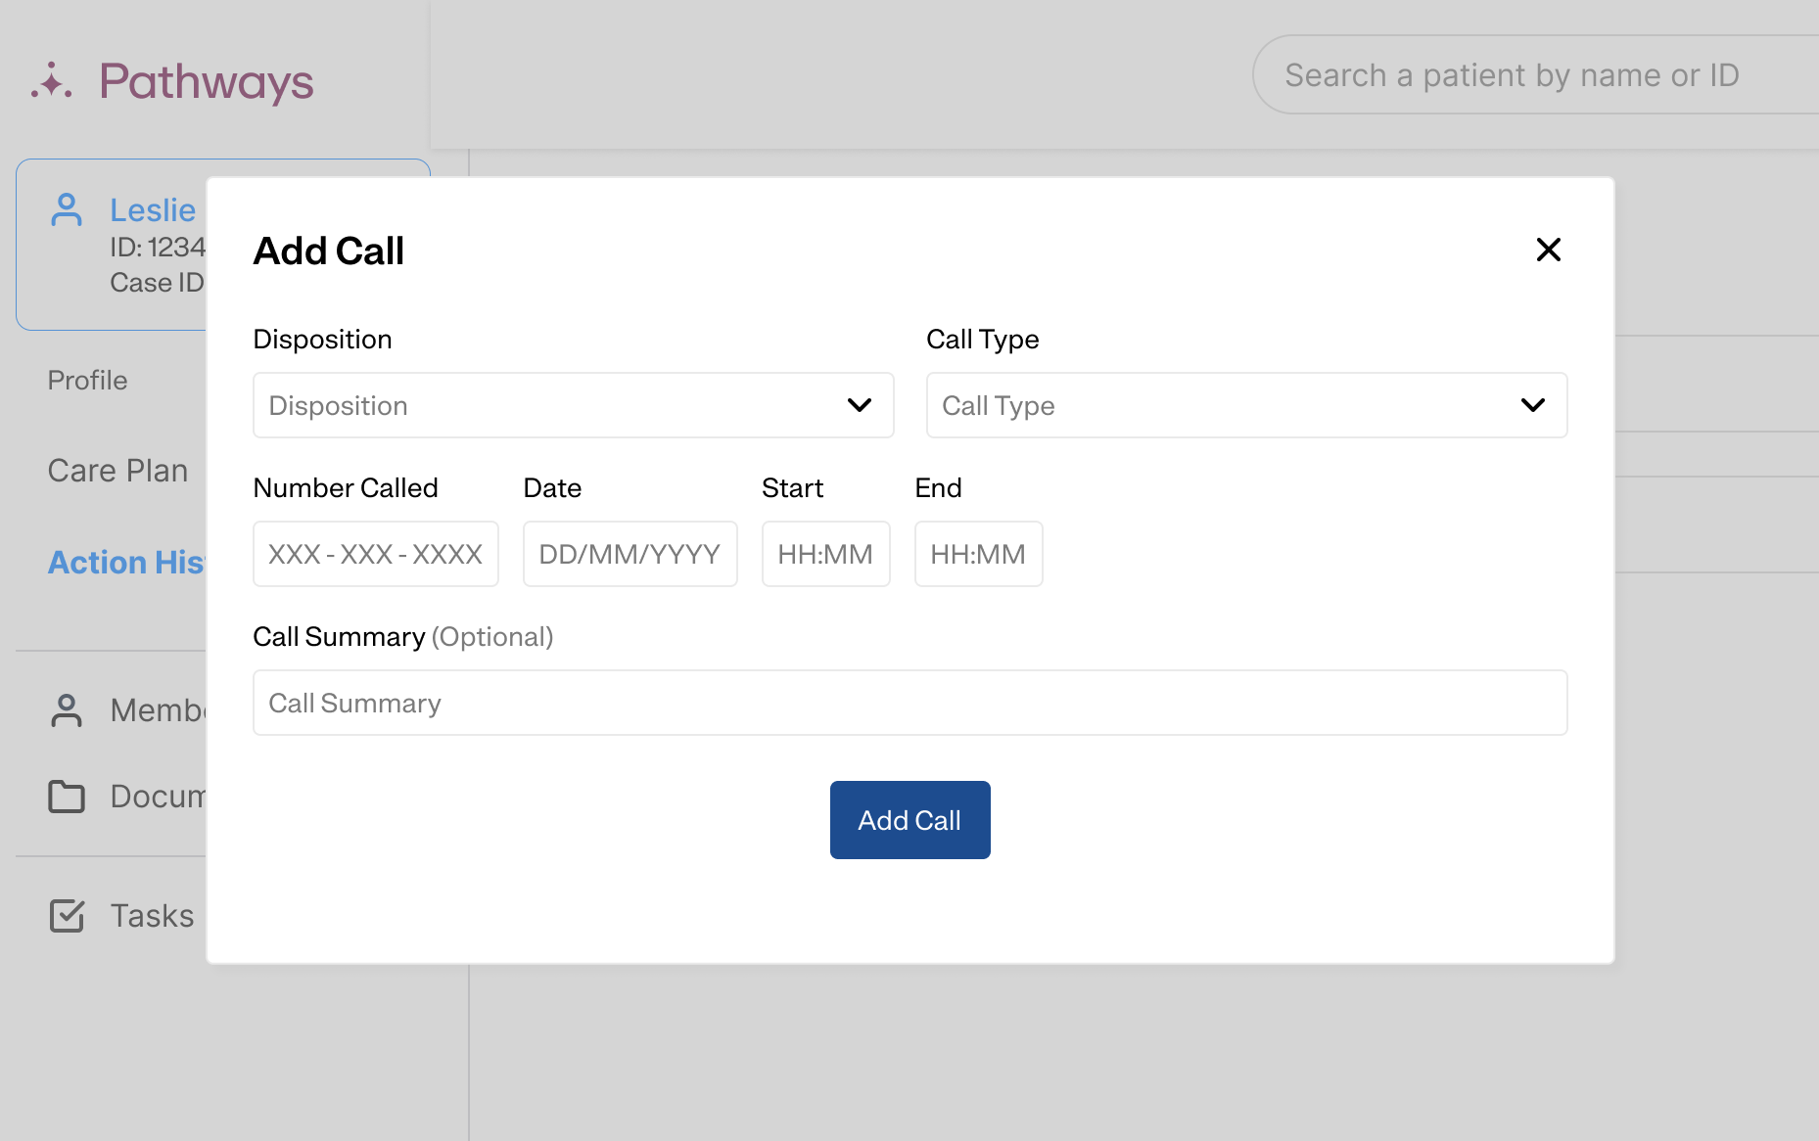Click the Pathways brand name
The width and height of the screenshot is (1819, 1141).
click(206, 82)
